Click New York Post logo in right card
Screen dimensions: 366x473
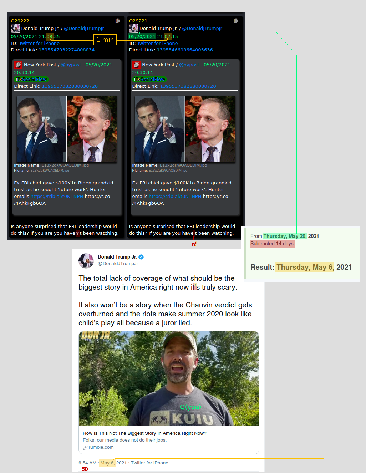pos(136,65)
